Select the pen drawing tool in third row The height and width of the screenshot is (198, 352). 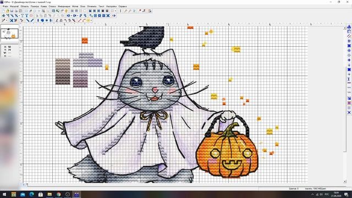tap(3, 20)
